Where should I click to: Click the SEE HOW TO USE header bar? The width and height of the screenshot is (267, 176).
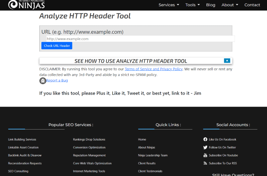(136, 61)
